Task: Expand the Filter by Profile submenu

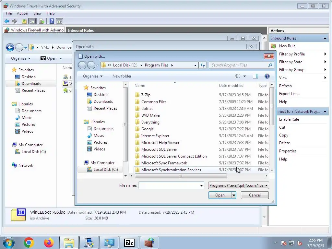Action: [x=325, y=54]
